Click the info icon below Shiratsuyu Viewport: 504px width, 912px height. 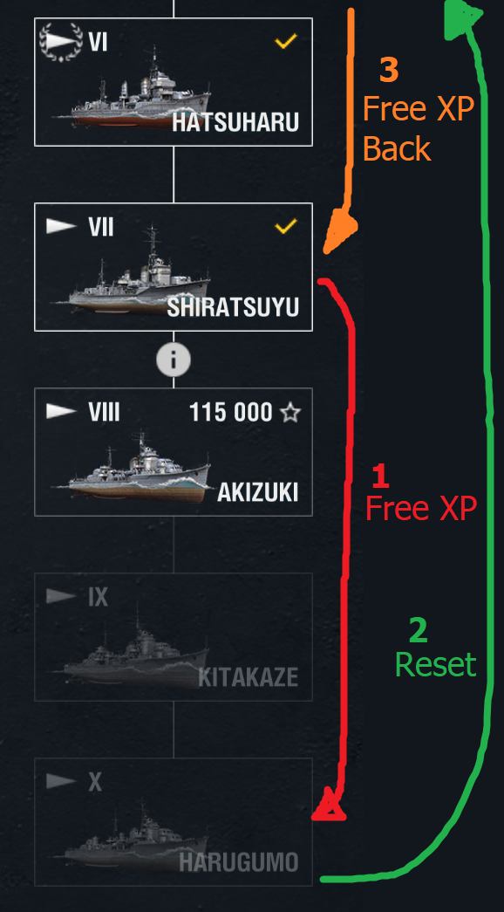(x=174, y=360)
